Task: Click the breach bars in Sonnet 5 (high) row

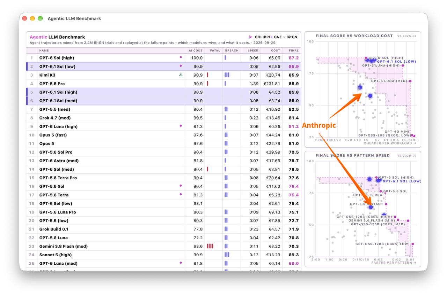Action: [x=227, y=255]
